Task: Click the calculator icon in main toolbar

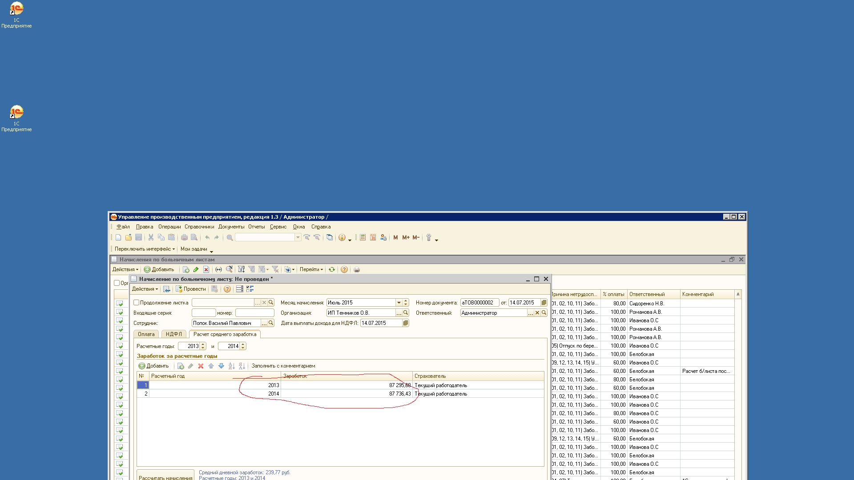Action: 363,238
